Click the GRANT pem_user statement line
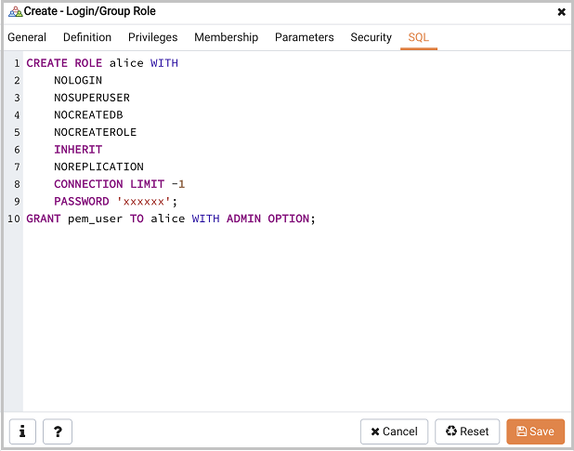The width and height of the screenshot is (574, 451). tap(171, 219)
